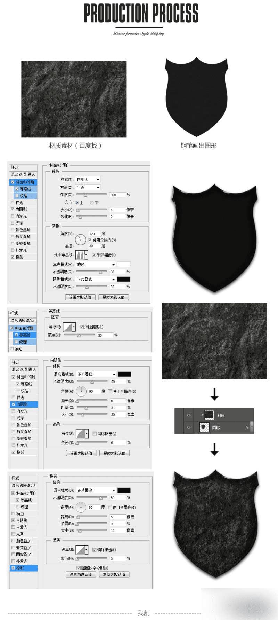Image resolution: width=278 pixels, height=620 pixels.
Task: Expand layer effects arrow beside fx icon
Action: click(x=252, y=427)
